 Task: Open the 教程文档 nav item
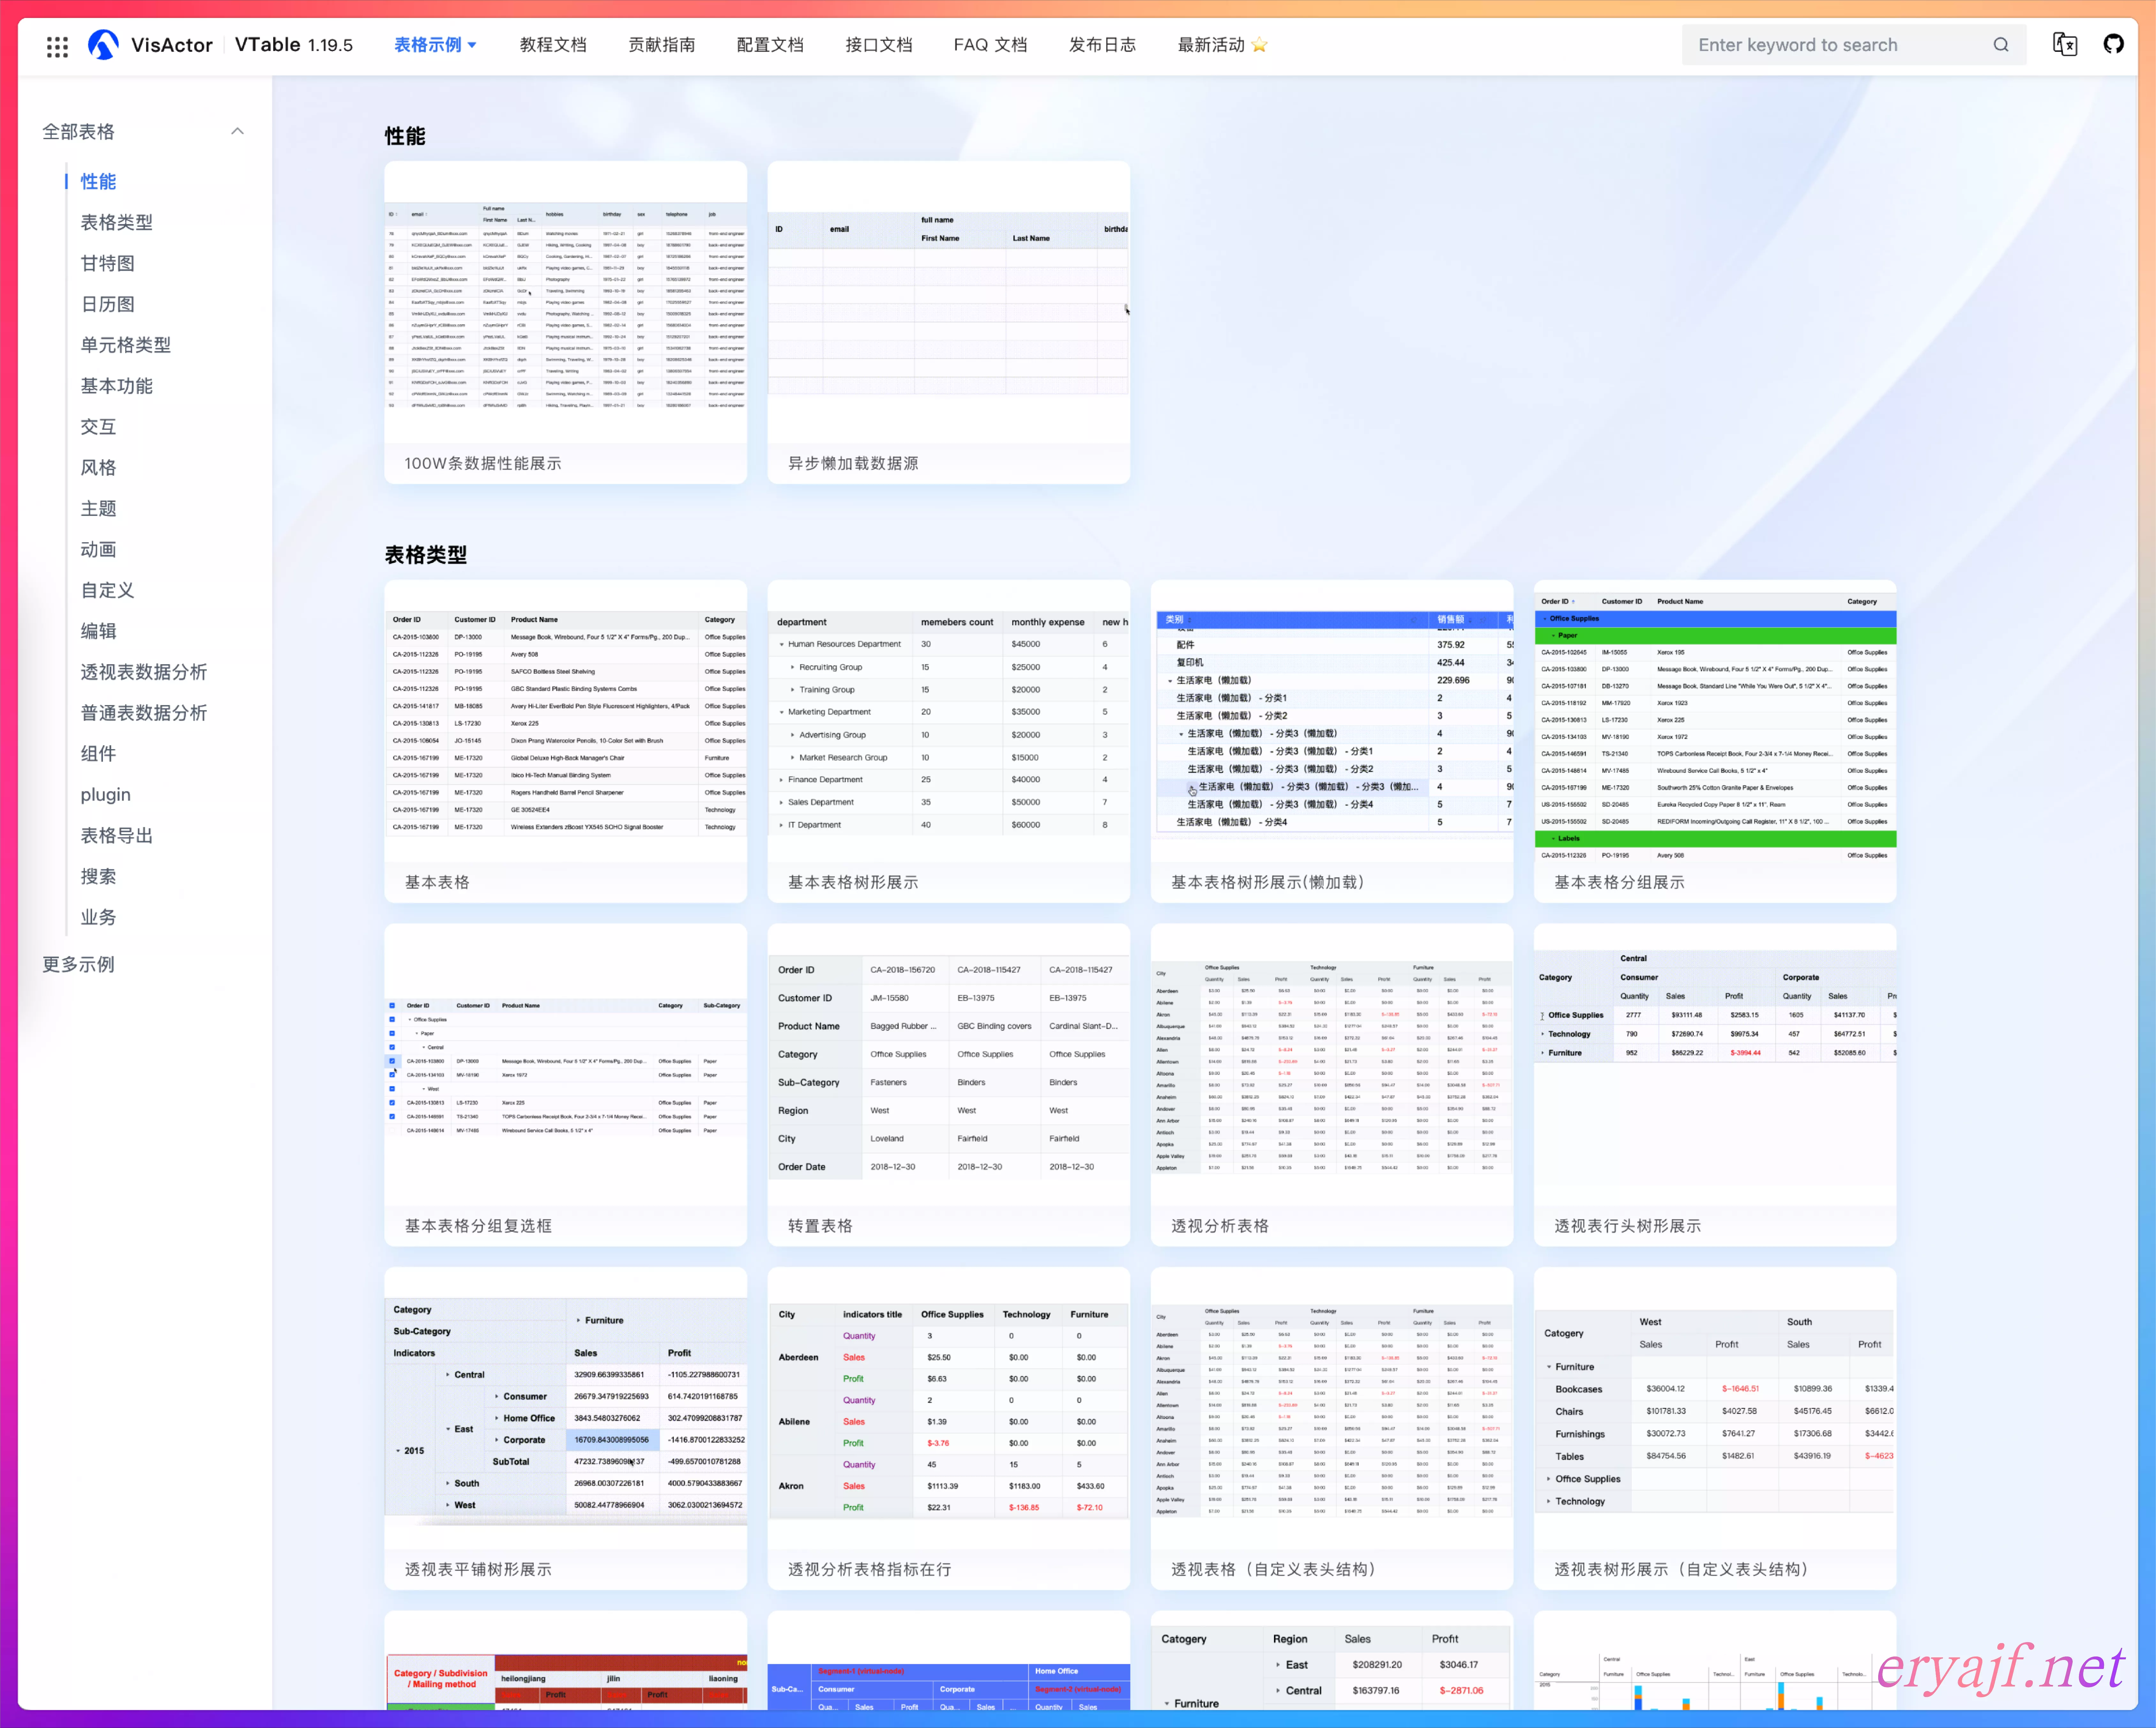(553, 45)
